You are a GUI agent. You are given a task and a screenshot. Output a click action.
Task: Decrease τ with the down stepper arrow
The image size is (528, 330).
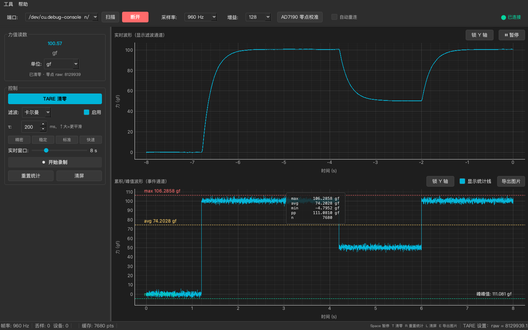coord(43,129)
